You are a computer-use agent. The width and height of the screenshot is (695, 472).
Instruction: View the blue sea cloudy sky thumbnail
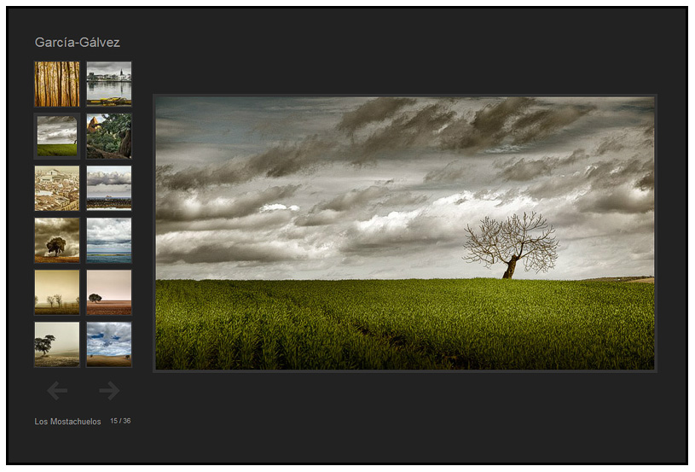click(109, 241)
